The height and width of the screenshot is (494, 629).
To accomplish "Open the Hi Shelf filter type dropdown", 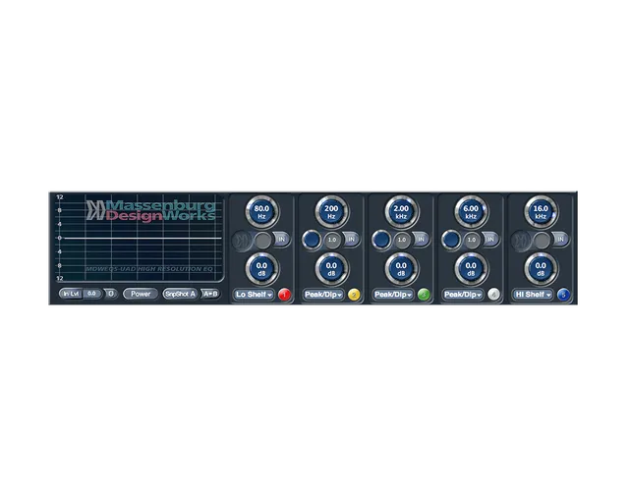I will point(533,295).
